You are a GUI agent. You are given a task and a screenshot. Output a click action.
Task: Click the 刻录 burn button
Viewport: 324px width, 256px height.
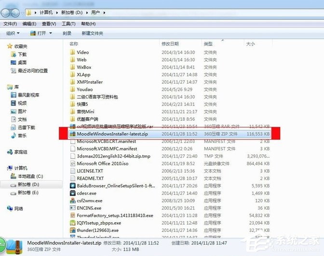[67, 33]
